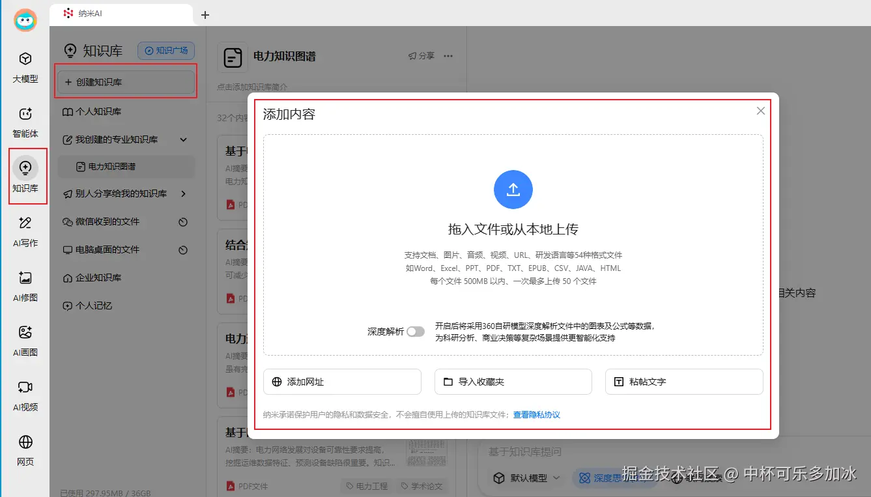
Task: Click 点击添加知识库简介 description text
Action: click(x=252, y=87)
